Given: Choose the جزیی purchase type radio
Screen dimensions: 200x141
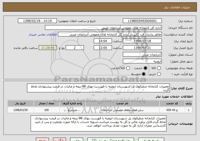Looking at the screenshot, I should (159, 74).
